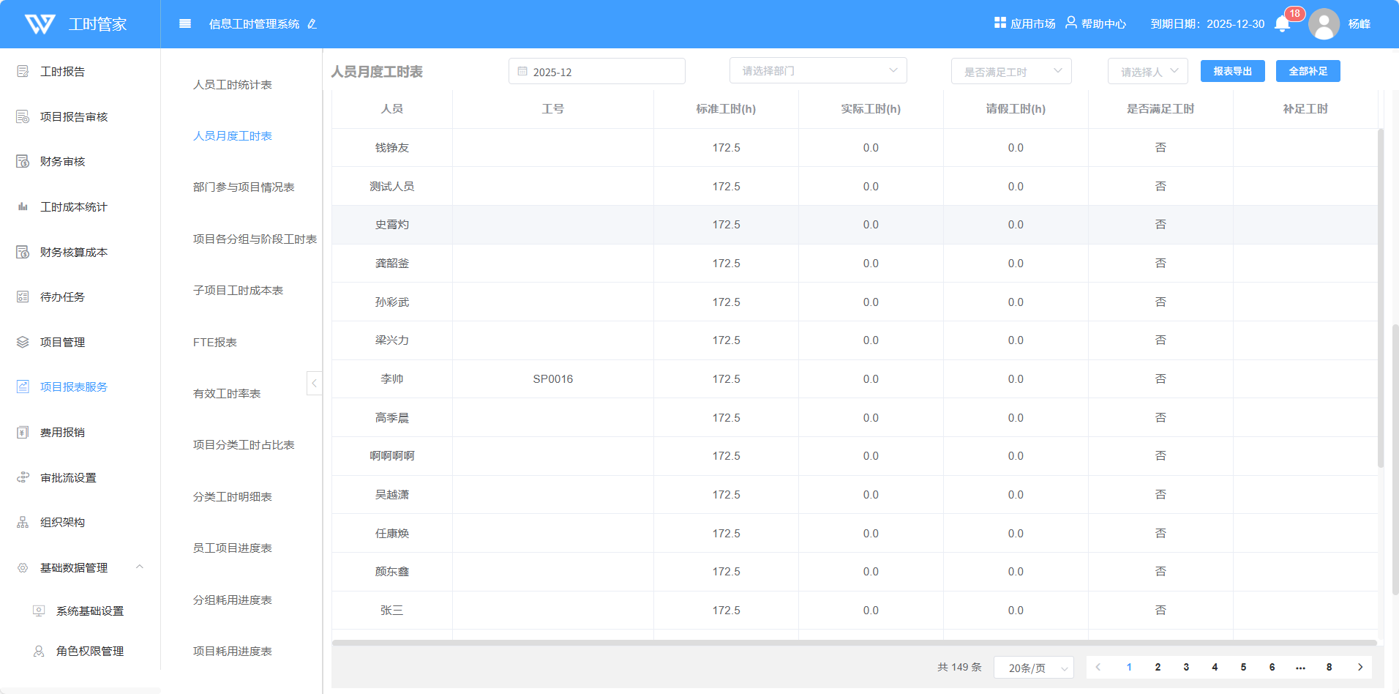Click the 全部补足 button

1308,71
